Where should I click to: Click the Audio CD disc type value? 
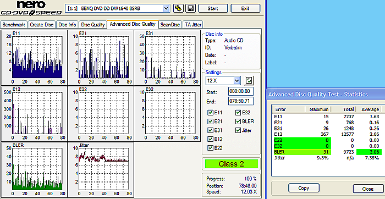coord(234,41)
